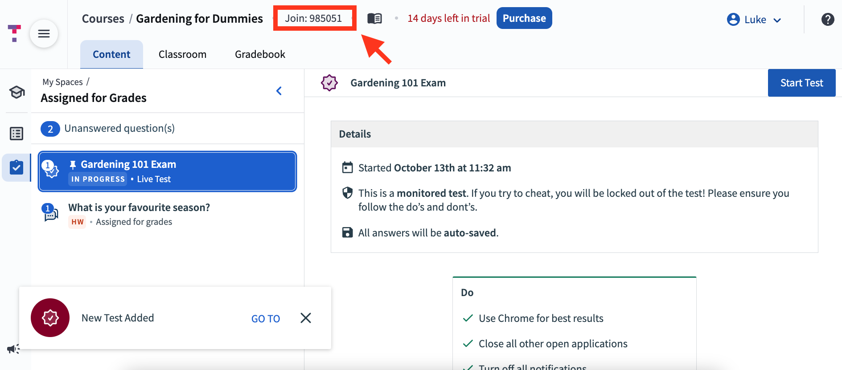Open the list view sidebar icon
This screenshot has height=370, width=842.
click(16, 134)
